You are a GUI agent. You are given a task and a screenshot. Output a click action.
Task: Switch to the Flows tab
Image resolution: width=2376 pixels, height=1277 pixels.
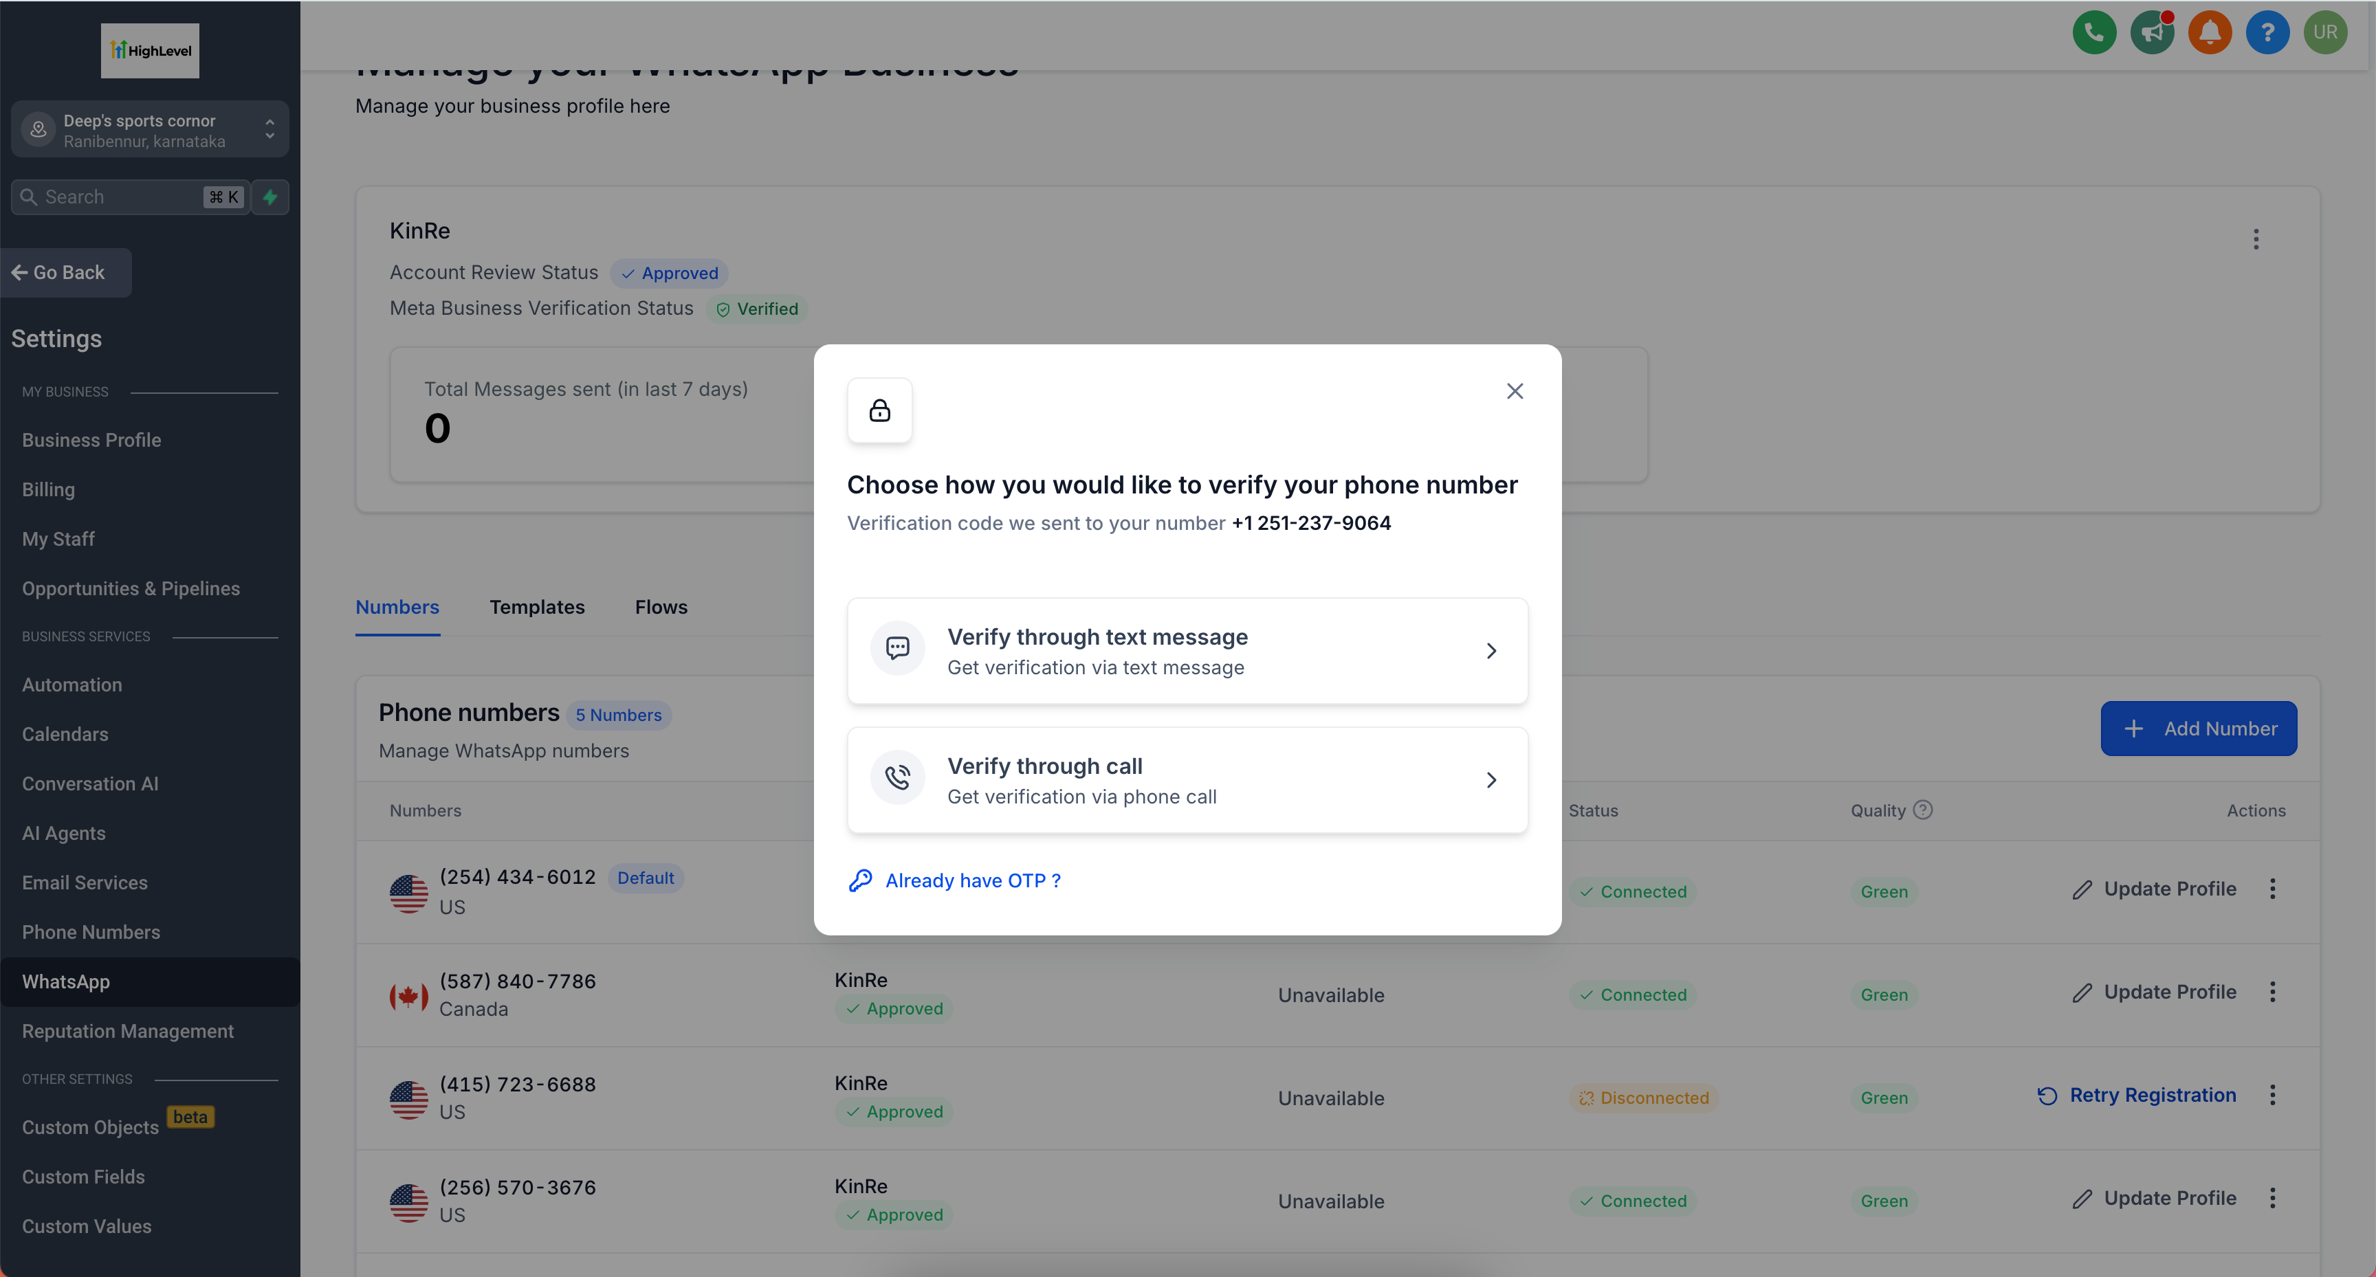[661, 607]
